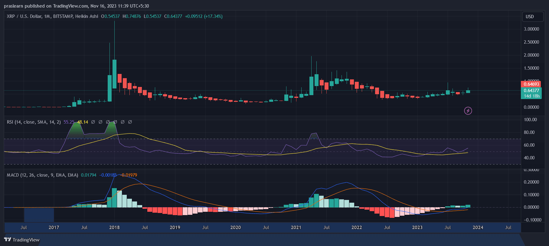
Task: Expand the RSI (14, close, SMA) indicator legend
Action: click(x=34, y=122)
